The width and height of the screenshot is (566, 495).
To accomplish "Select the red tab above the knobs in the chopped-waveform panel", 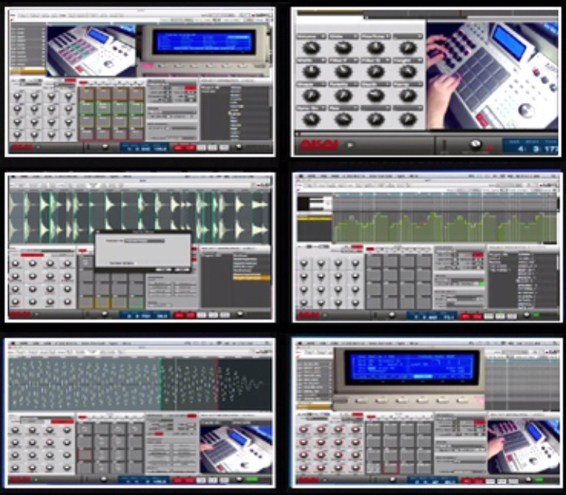I will coord(32,255).
